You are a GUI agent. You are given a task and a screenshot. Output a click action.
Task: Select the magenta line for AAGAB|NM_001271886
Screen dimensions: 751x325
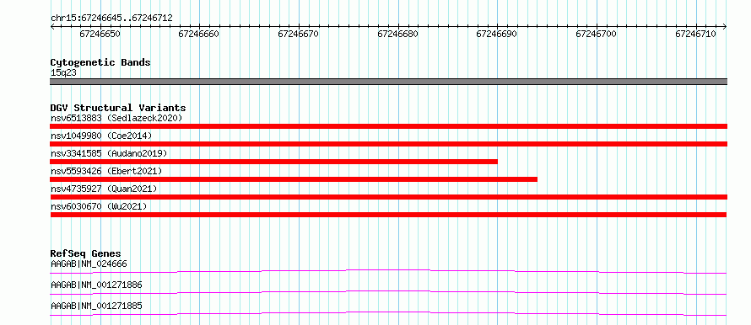(389, 292)
